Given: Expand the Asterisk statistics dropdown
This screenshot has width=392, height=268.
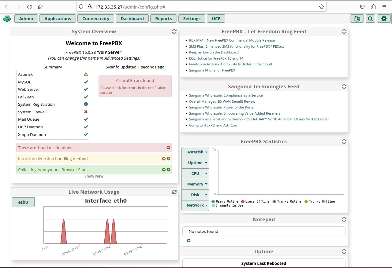Looking at the screenshot, I should [x=195, y=152].
